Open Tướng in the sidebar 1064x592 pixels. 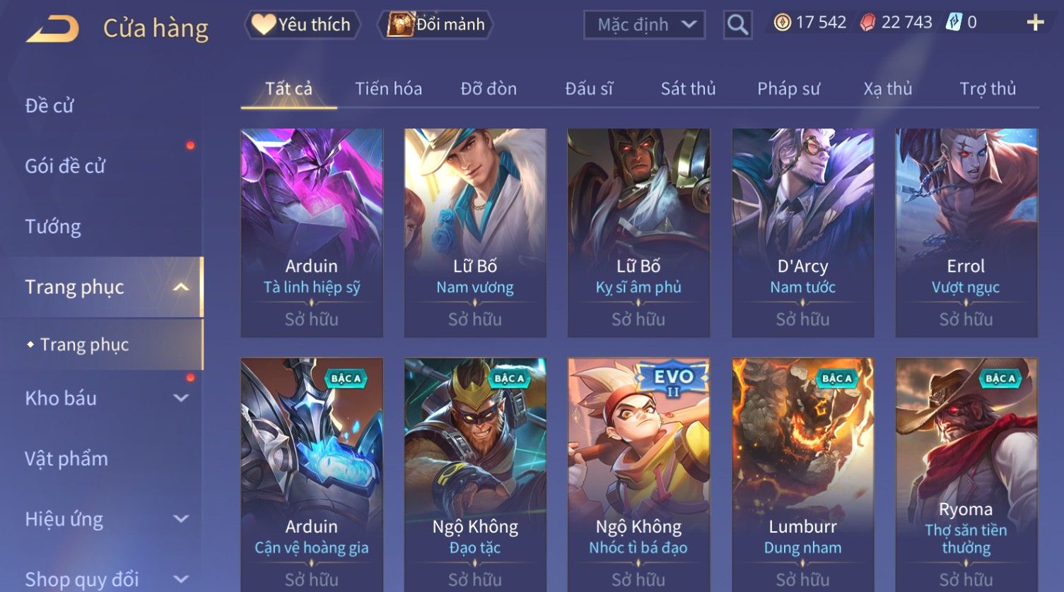pyautogui.click(x=53, y=227)
